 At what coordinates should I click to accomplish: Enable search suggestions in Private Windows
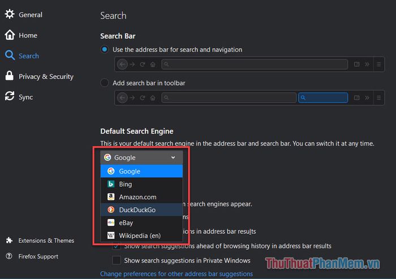pyautogui.click(x=117, y=260)
